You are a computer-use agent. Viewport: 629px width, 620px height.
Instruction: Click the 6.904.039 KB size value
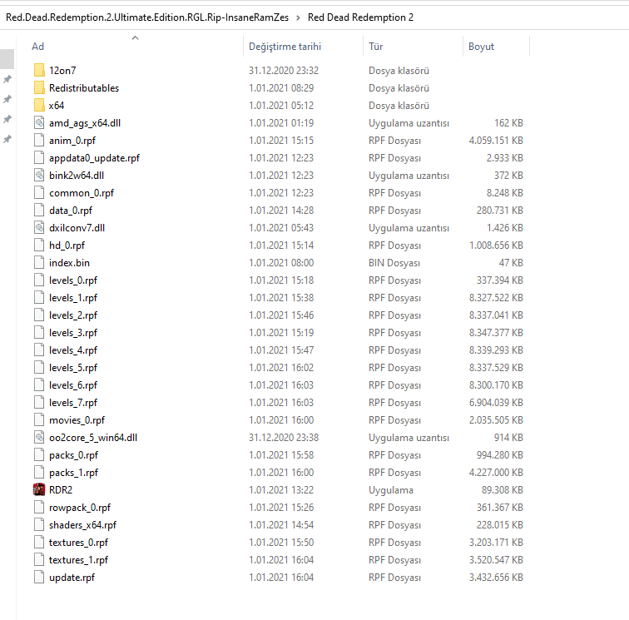pyautogui.click(x=496, y=403)
